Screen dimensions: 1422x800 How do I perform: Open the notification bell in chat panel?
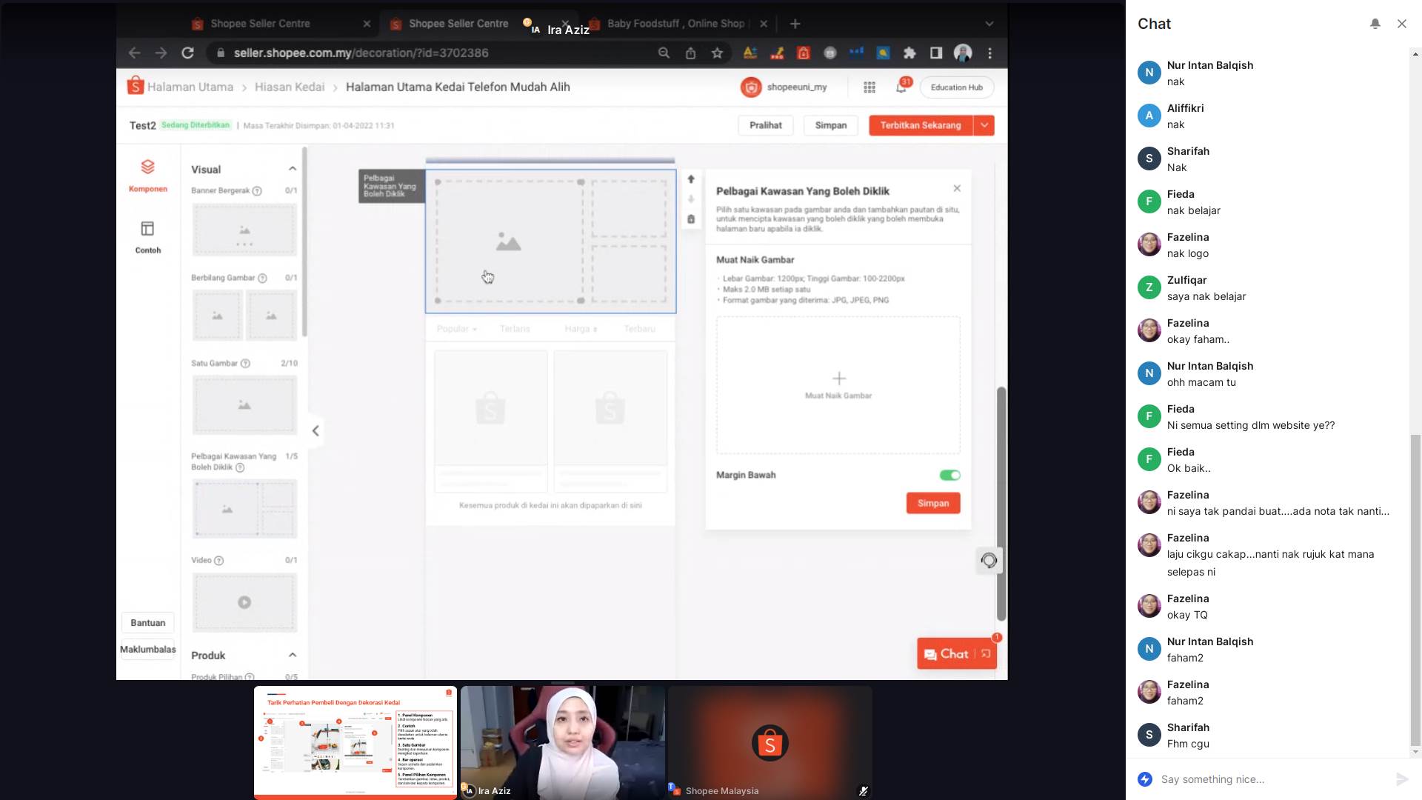(1375, 24)
